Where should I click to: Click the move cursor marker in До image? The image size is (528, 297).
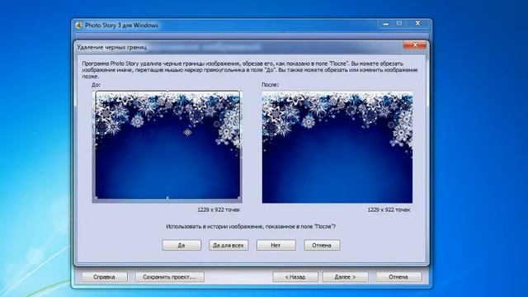tap(188, 132)
